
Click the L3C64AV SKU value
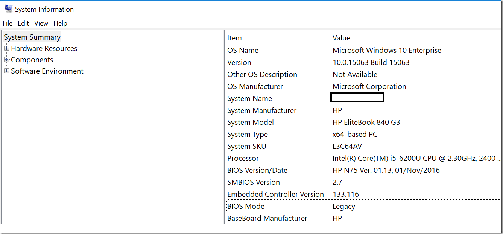coord(347,147)
